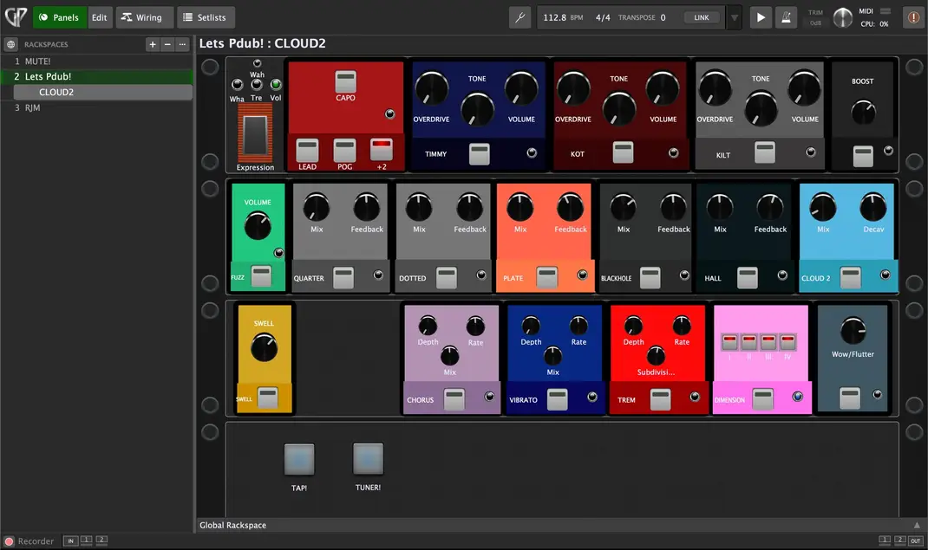Click the LINK button
This screenshot has width=928, height=550.
tap(702, 17)
